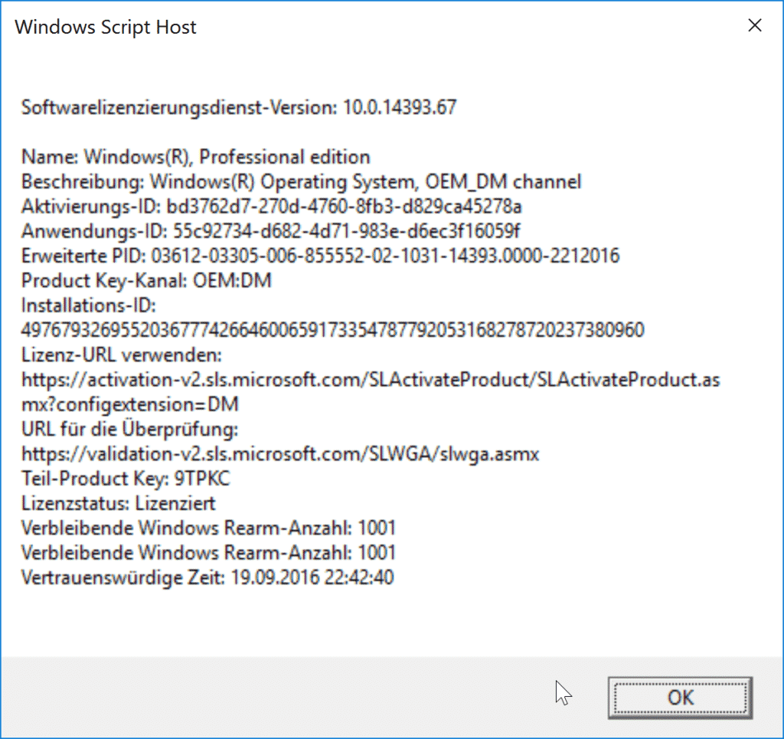Click the URL für die Überprüfung label

tap(129, 429)
